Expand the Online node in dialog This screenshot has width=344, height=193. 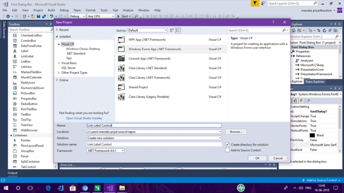57,80
